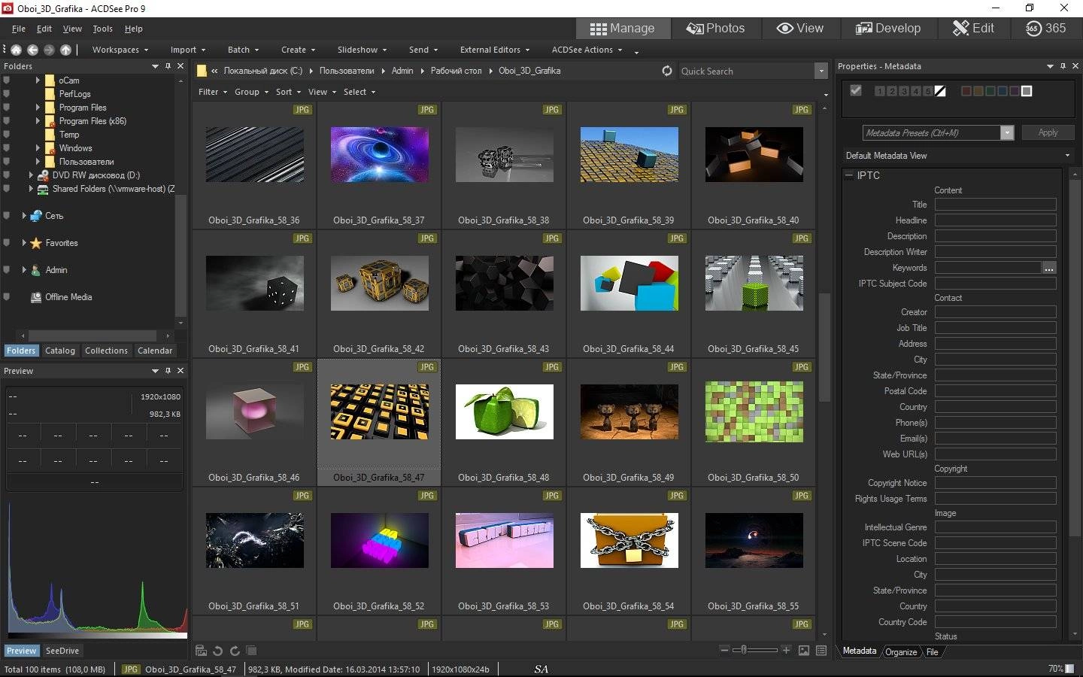Click the Apply button for metadata presets
The height and width of the screenshot is (677, 1083).
tap(1048, 132)
